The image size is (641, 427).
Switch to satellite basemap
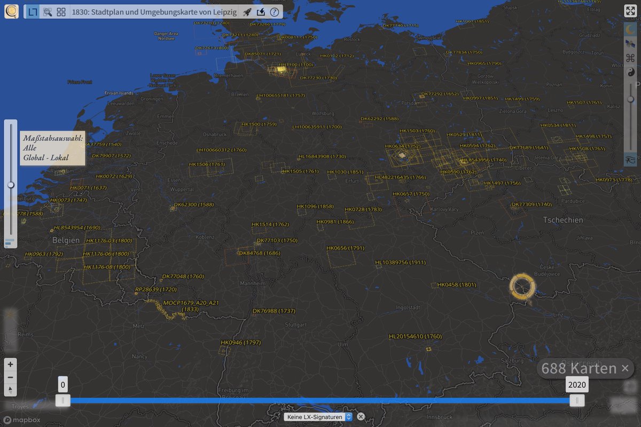pyautogui.click(x=630, y=44)
